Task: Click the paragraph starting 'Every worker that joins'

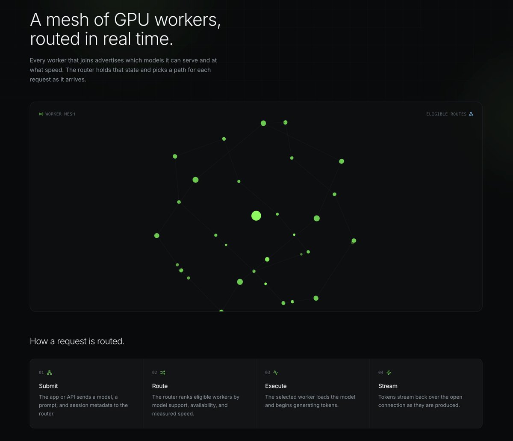Action: point(123,70)
